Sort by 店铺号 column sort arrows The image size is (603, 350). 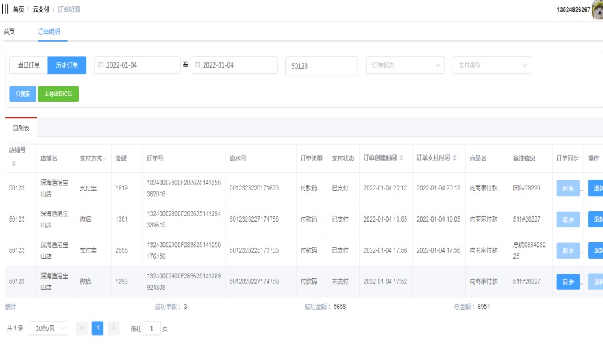pyautogui.click(x=13, y=165)
